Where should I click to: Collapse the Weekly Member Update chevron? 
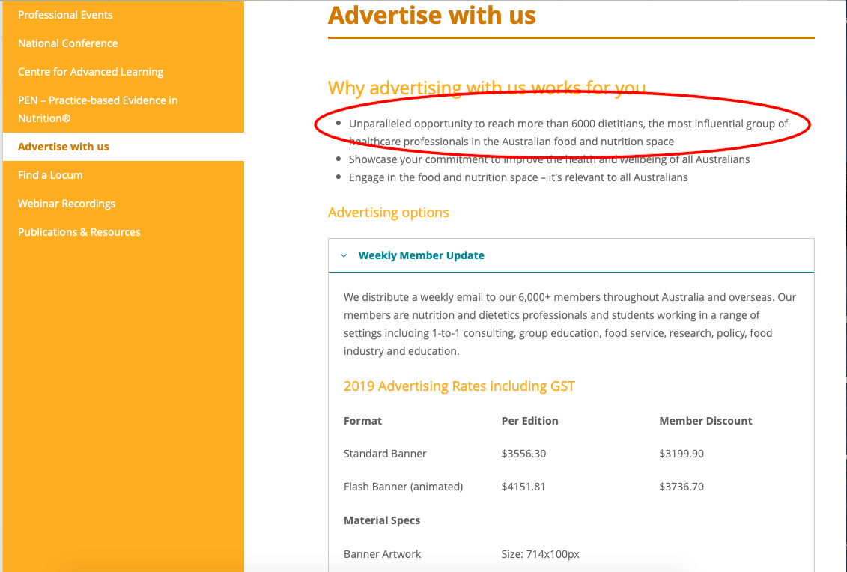[344, 255]
